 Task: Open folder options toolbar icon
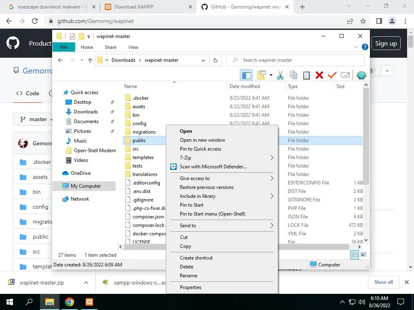261,75
